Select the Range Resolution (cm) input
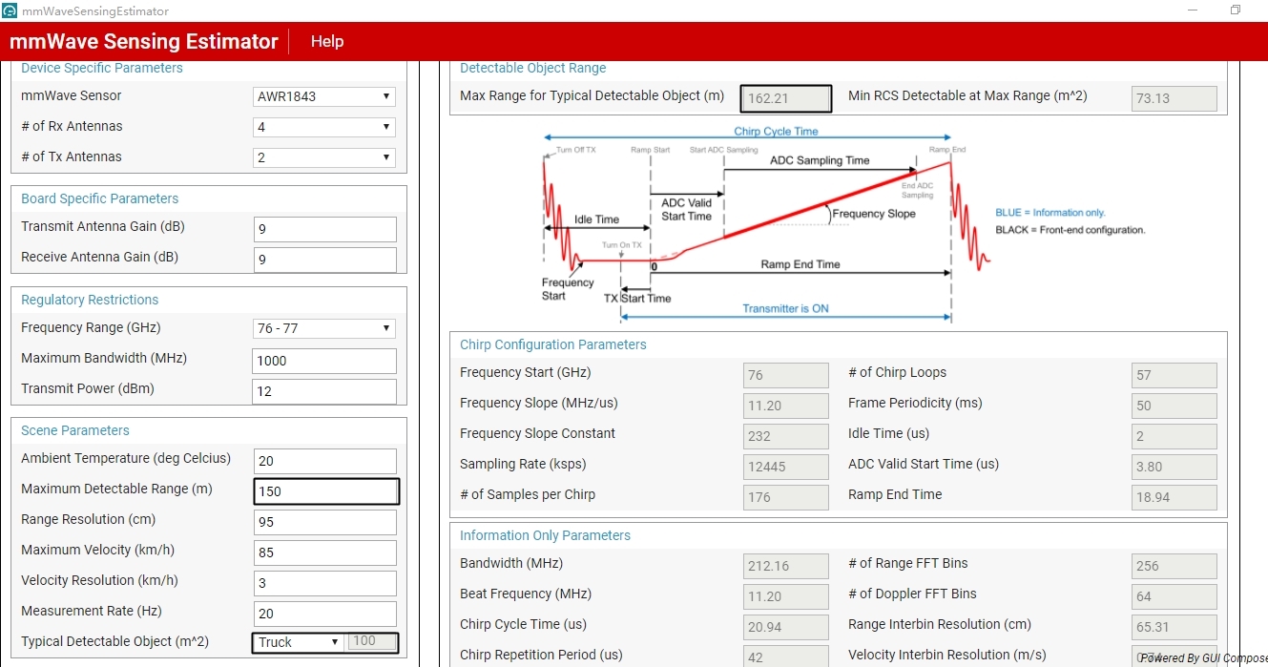The height and width of the screenshot is (667, 1268). 324,522
